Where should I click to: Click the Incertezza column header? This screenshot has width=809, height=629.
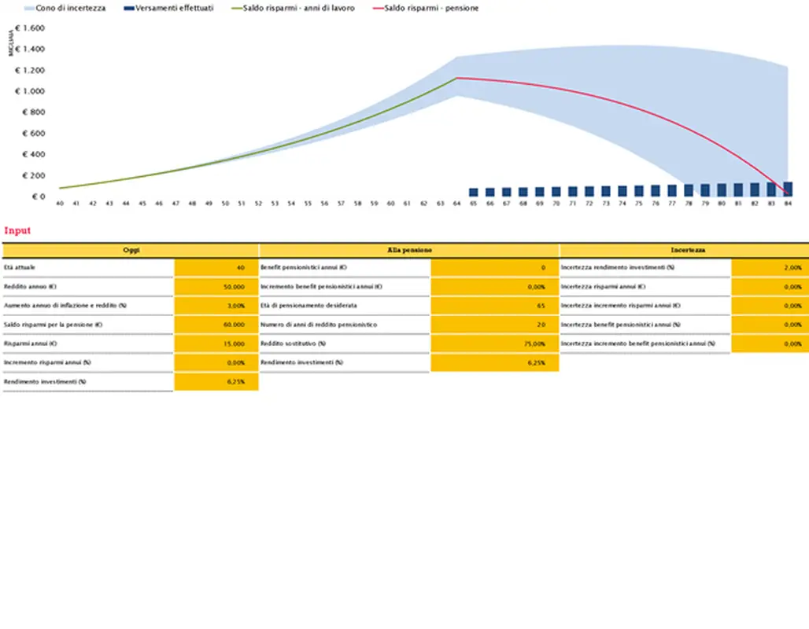(683, 249)
